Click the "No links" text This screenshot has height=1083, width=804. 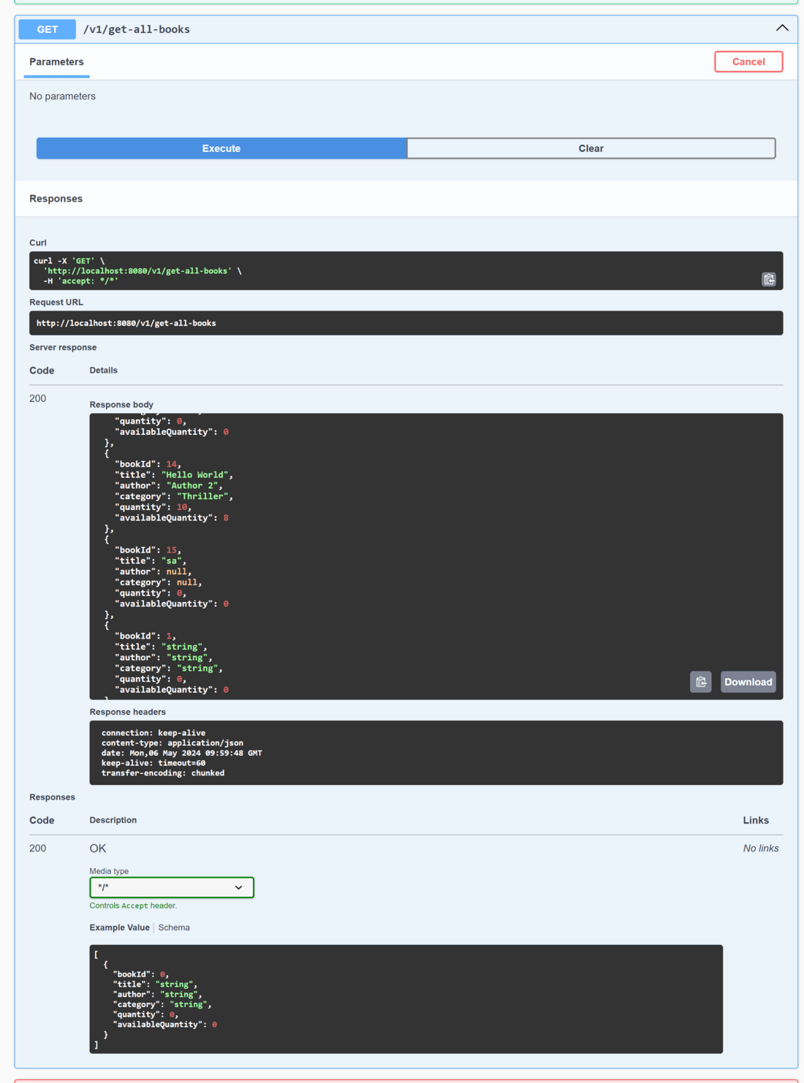coord(761,848)
